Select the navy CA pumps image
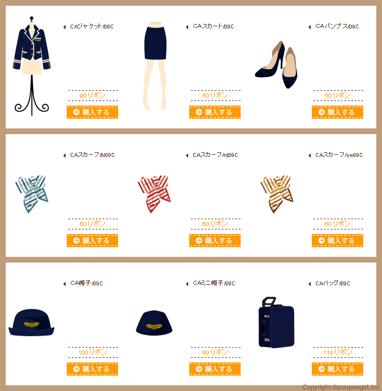 point(277,65)
